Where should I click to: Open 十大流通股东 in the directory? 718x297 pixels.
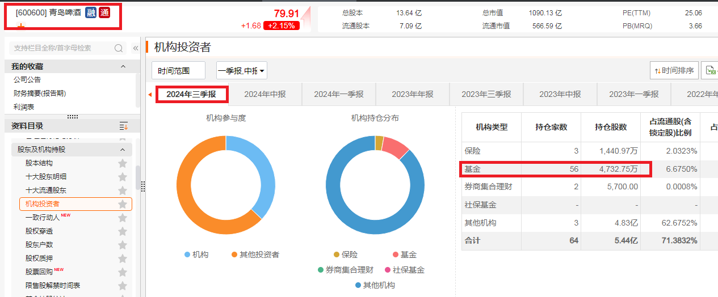tap(46, 190)
